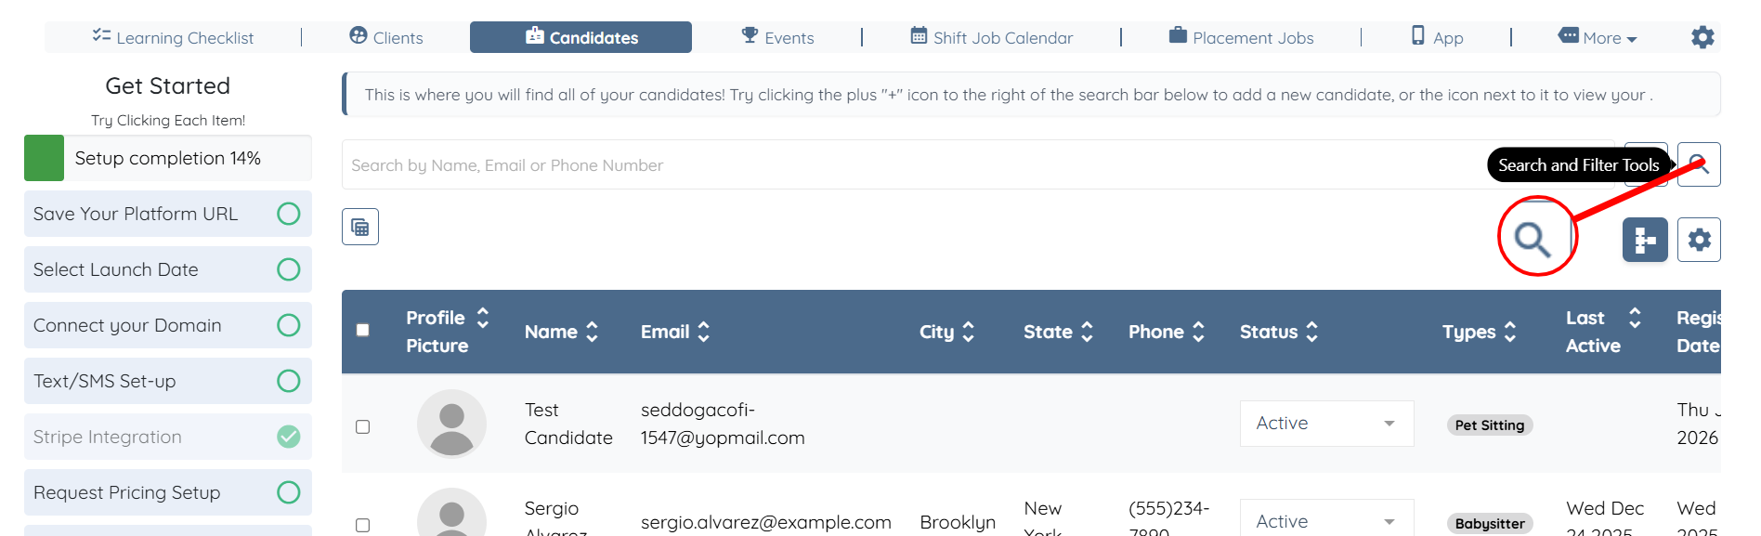Image resolution: width=1761 pixels, height=536 pixels.
Task: Open the table settings gear below search
Action: [1699, 240]
